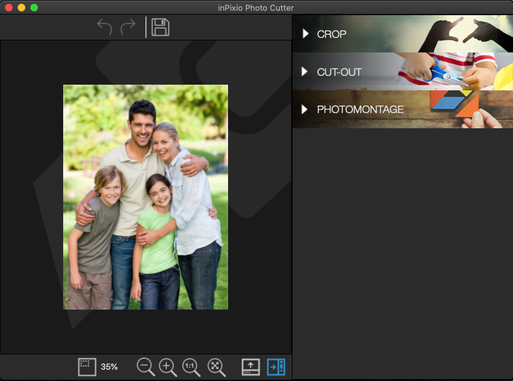Expand the CROP section arrow
This screenshot has height=381, width=513.
[304, 34]
